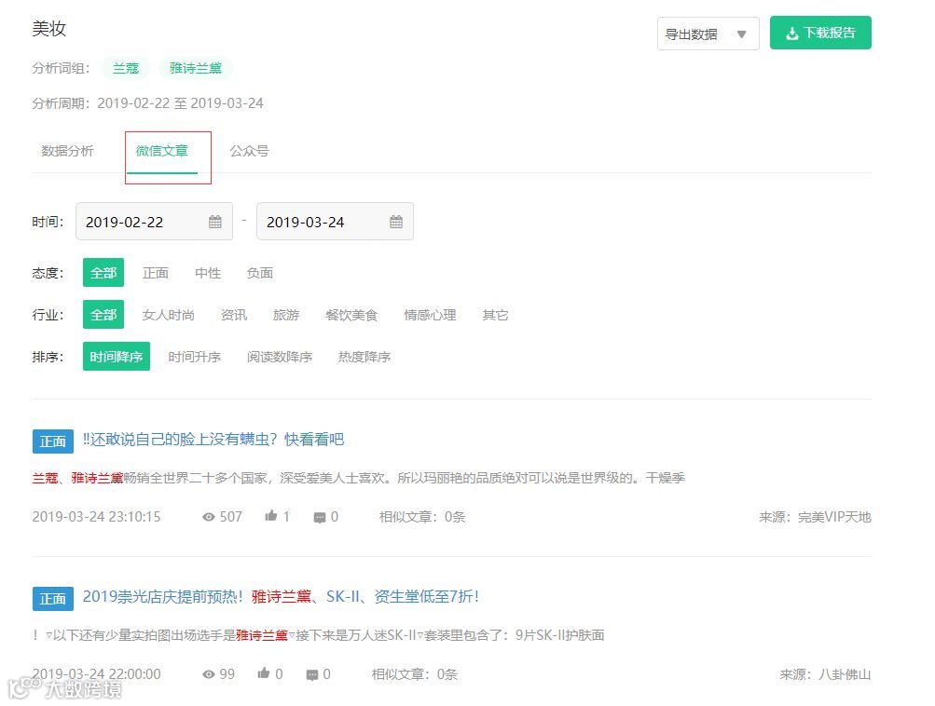935x706 pixels.
Task: Click source 来源: 八卦佛山
Action: click(825, 674)
